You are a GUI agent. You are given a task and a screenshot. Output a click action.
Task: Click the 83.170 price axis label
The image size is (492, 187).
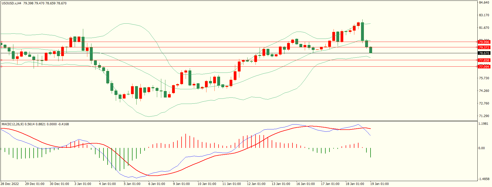click(484, 15)
